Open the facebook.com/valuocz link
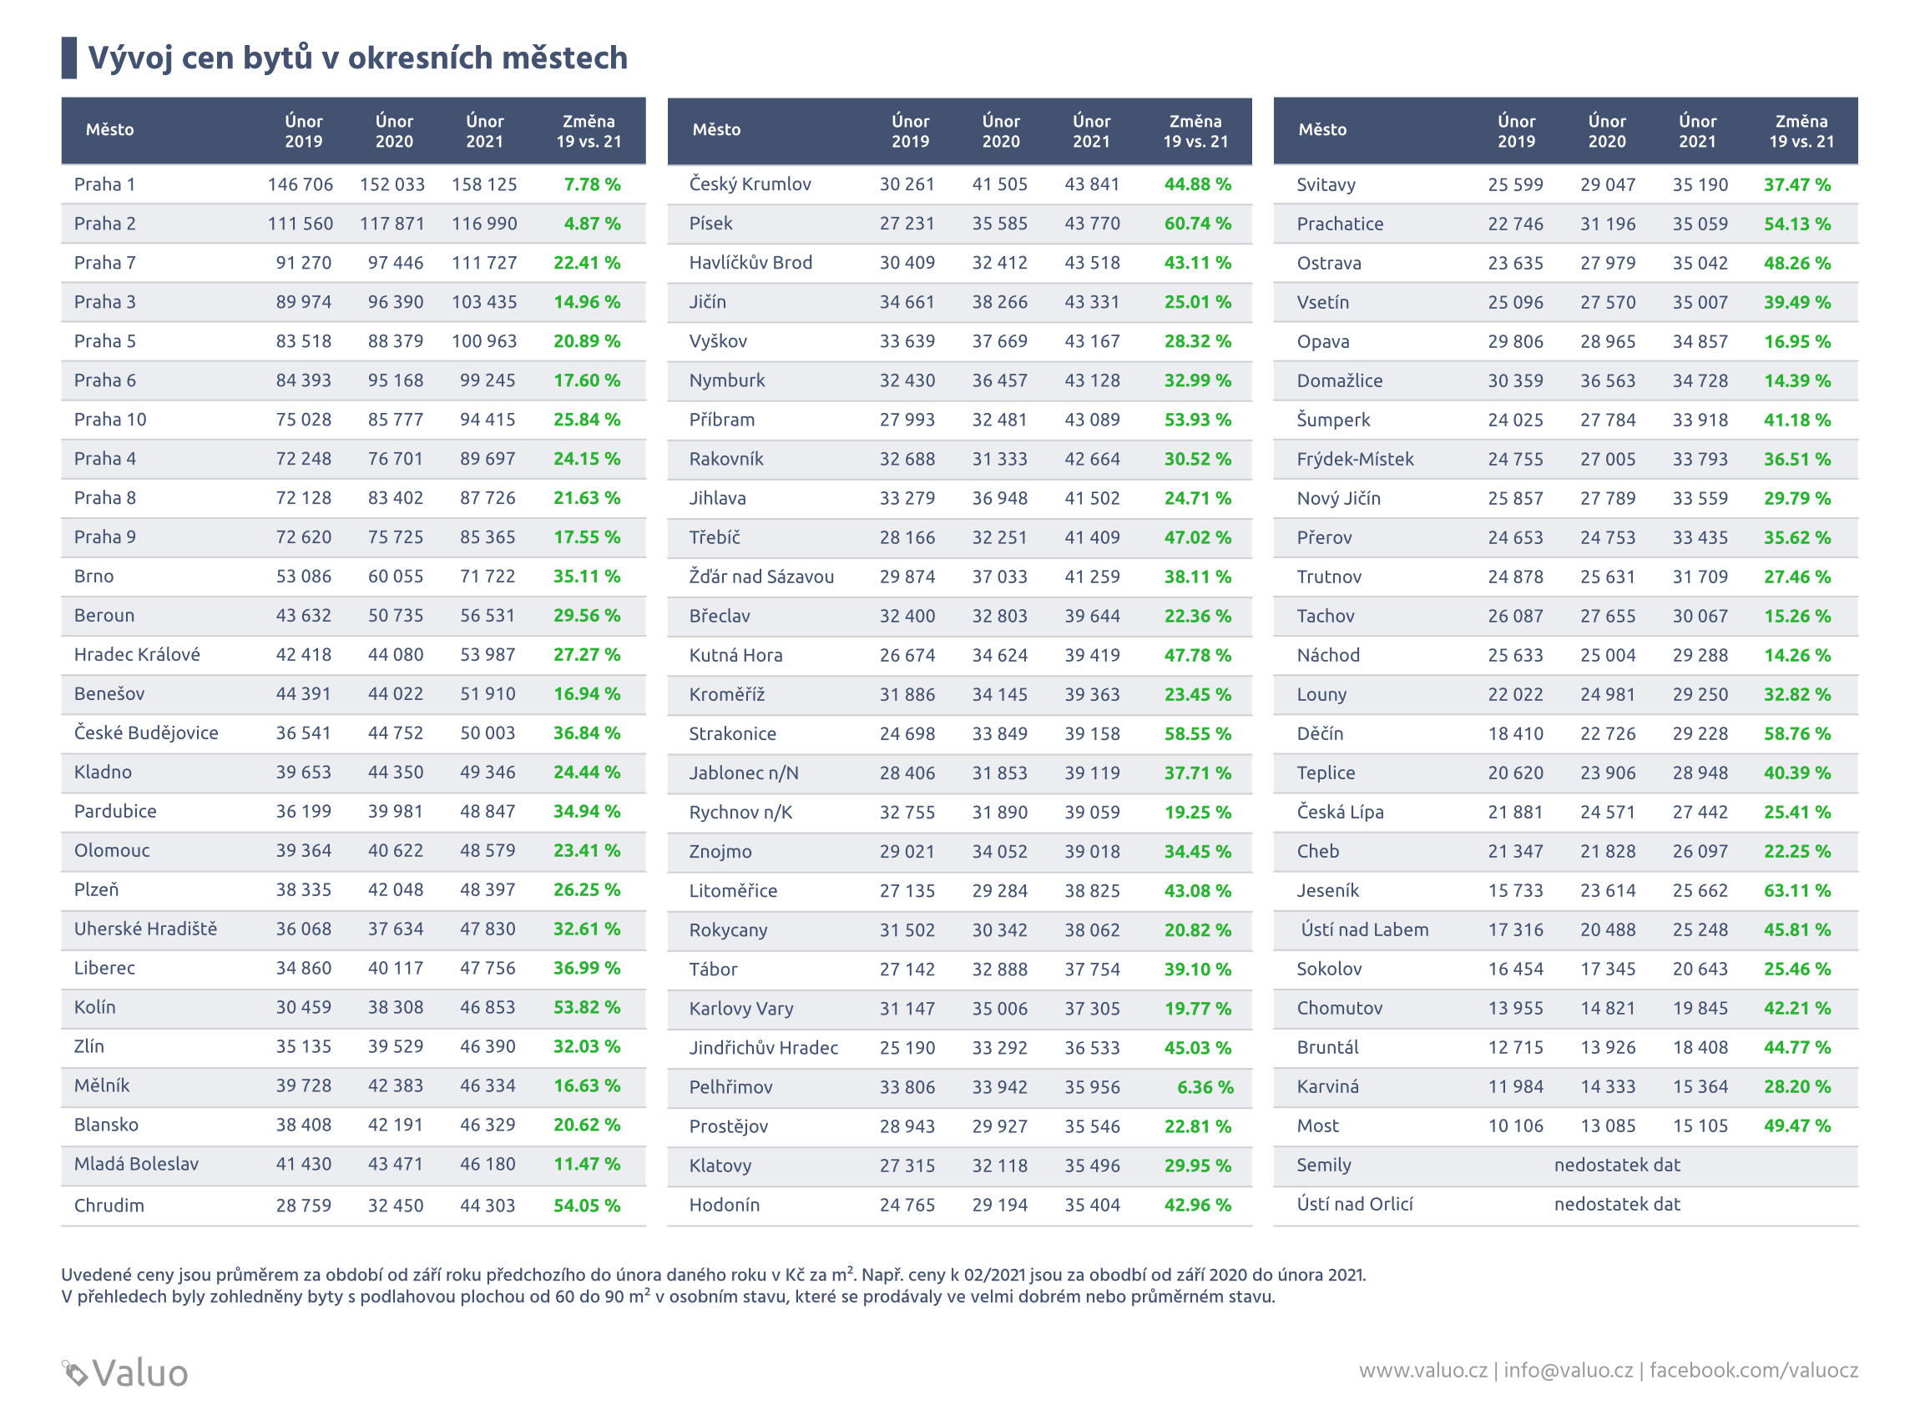The height and width of the screenshot is (1410, 1920). [x=1753, y=1370]
